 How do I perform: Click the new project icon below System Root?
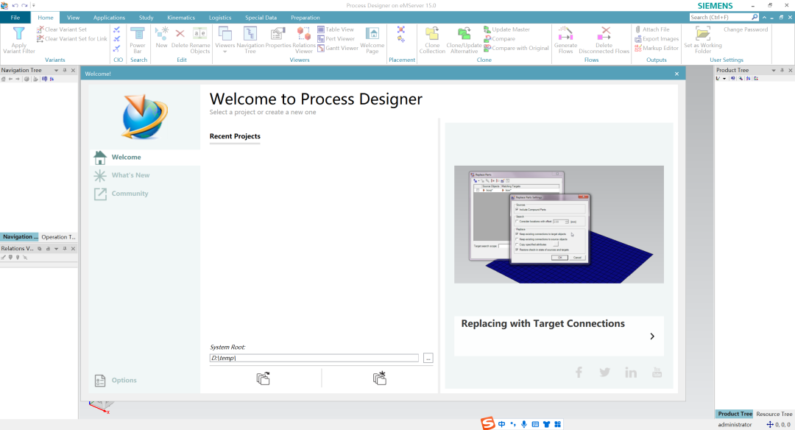380,378
